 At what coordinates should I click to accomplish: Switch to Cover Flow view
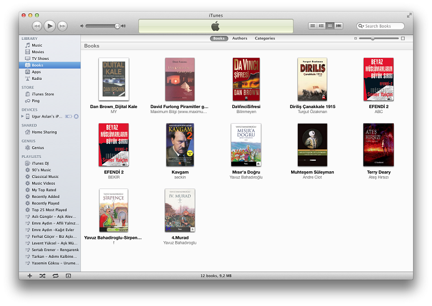tap(339, 25)
